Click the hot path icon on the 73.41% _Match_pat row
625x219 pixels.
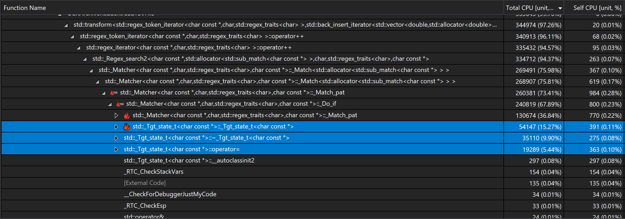coord(113,93)
